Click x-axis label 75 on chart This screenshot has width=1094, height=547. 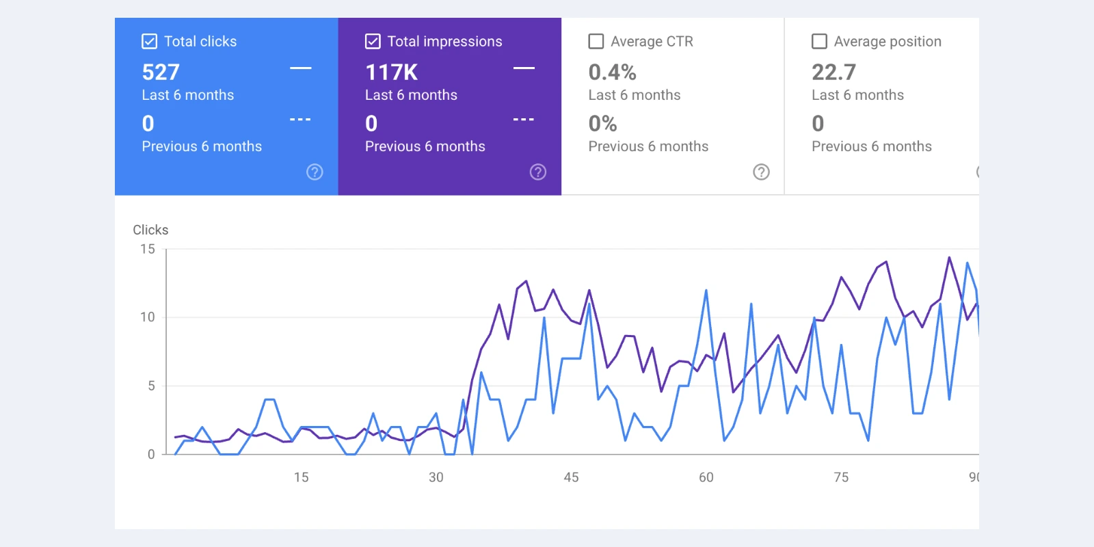coord(841,477)
